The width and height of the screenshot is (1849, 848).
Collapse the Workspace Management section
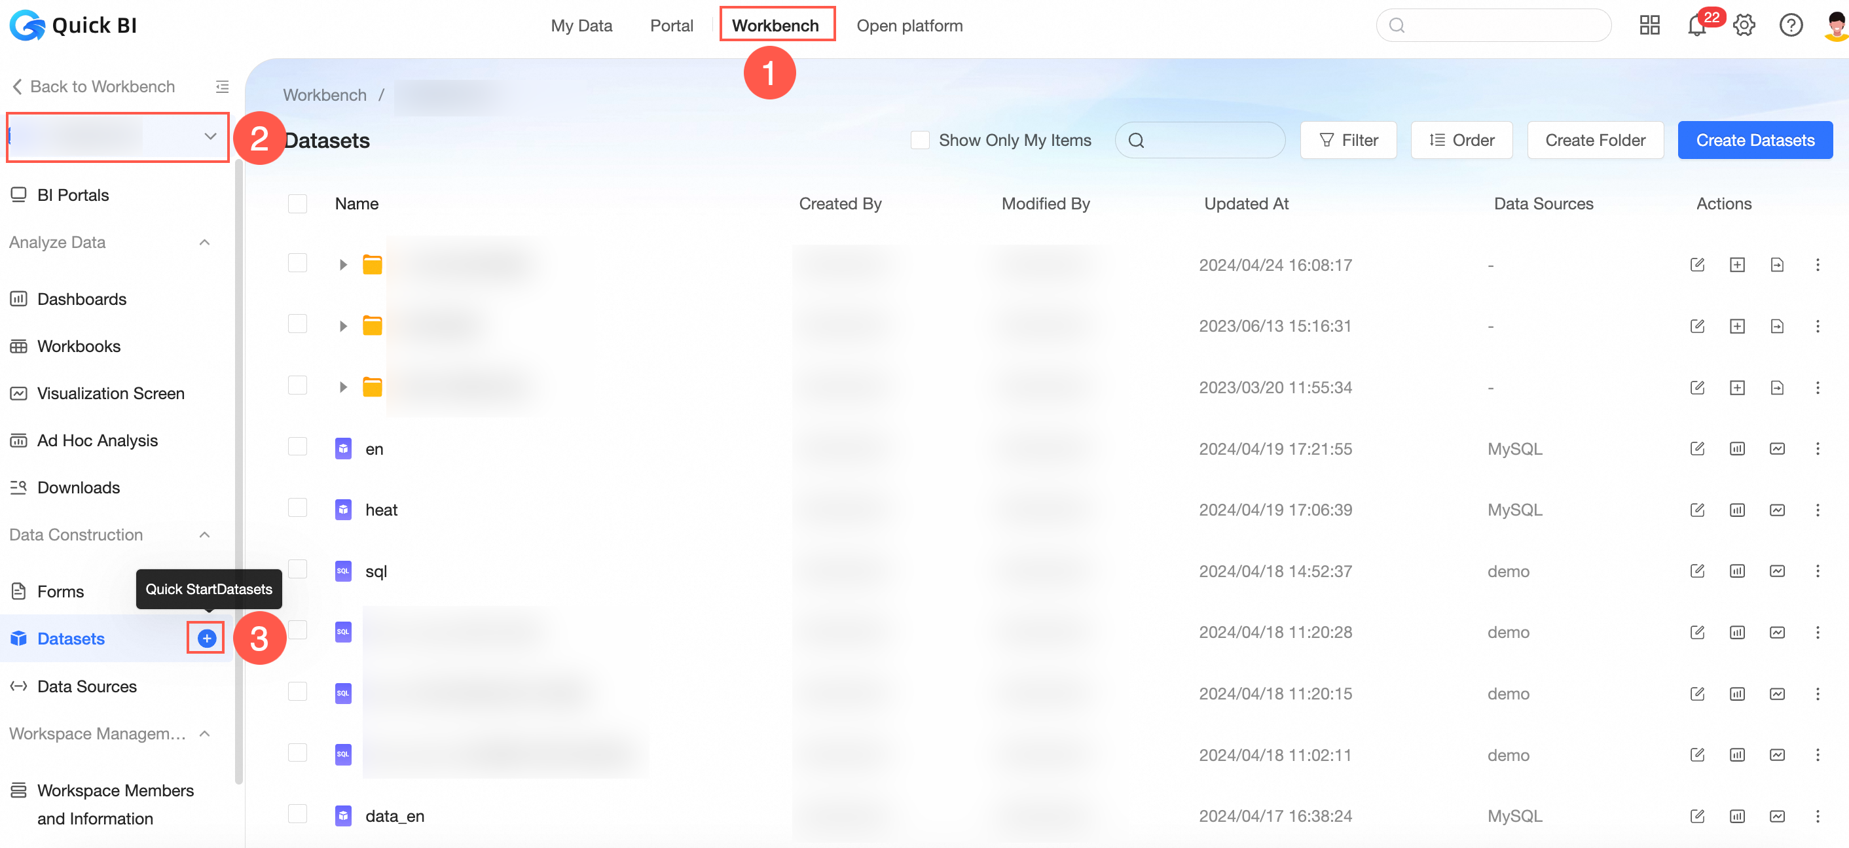(204, 733)
